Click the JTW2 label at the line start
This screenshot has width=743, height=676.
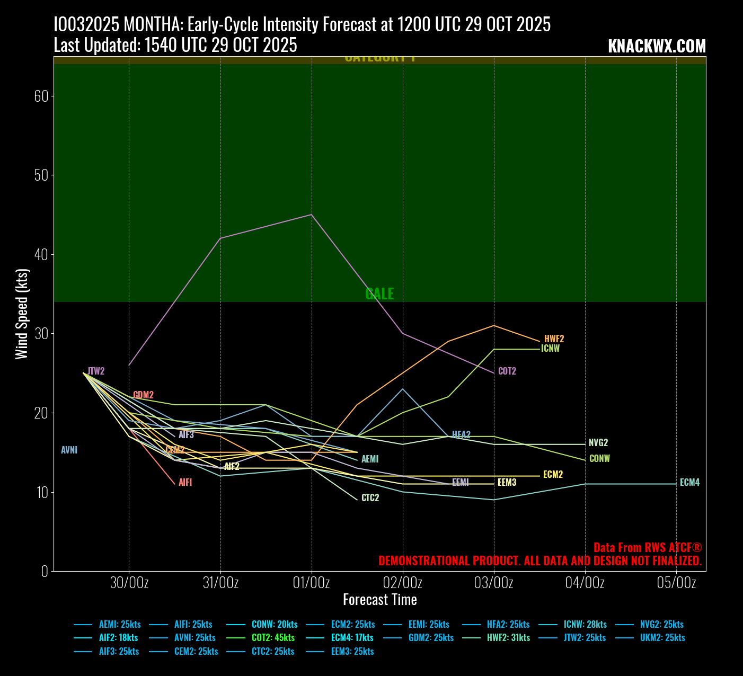click(x=96, y=371)
